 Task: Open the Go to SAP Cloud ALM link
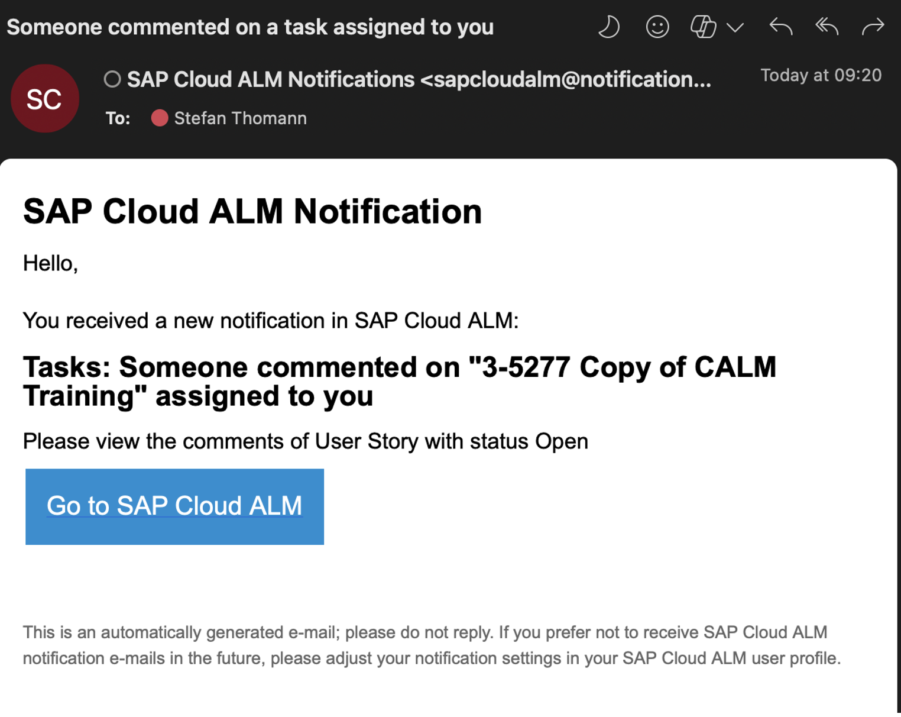174,506
